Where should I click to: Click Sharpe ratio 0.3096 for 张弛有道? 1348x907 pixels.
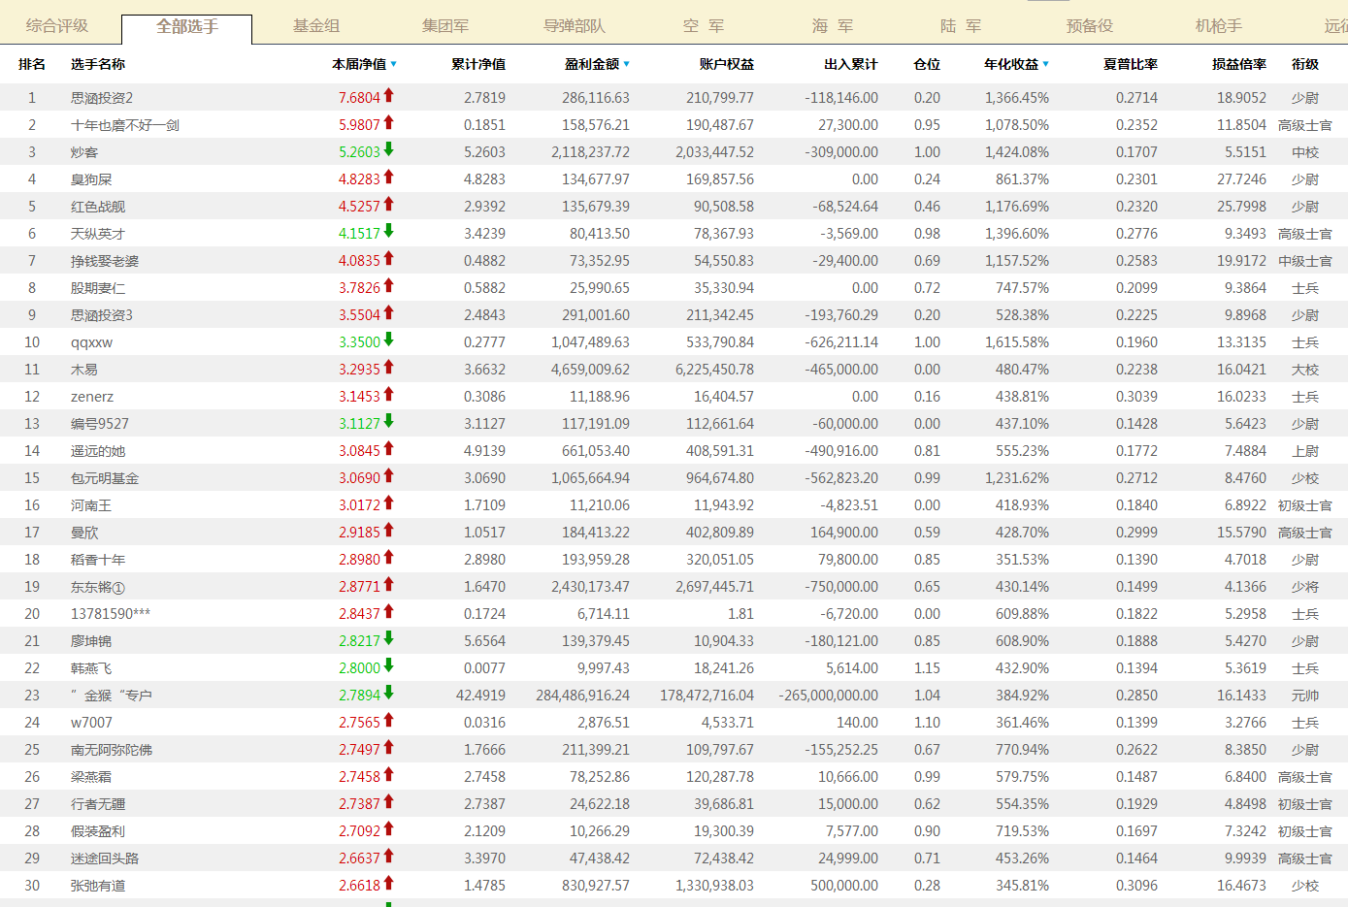click(1136, 886)
